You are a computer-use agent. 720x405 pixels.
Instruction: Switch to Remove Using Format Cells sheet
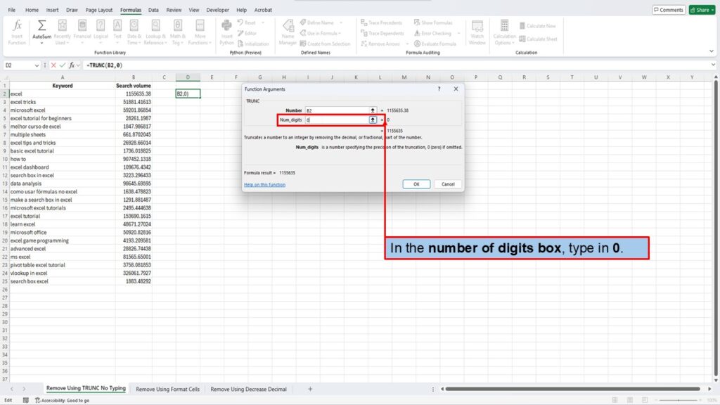pyautogui.click(x=167, y=389)
